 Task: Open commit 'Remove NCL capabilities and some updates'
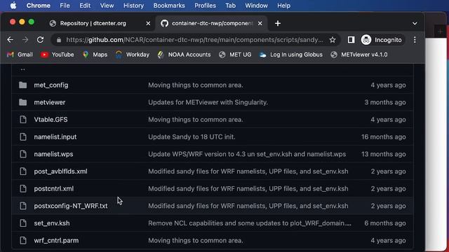coord(250,223)
